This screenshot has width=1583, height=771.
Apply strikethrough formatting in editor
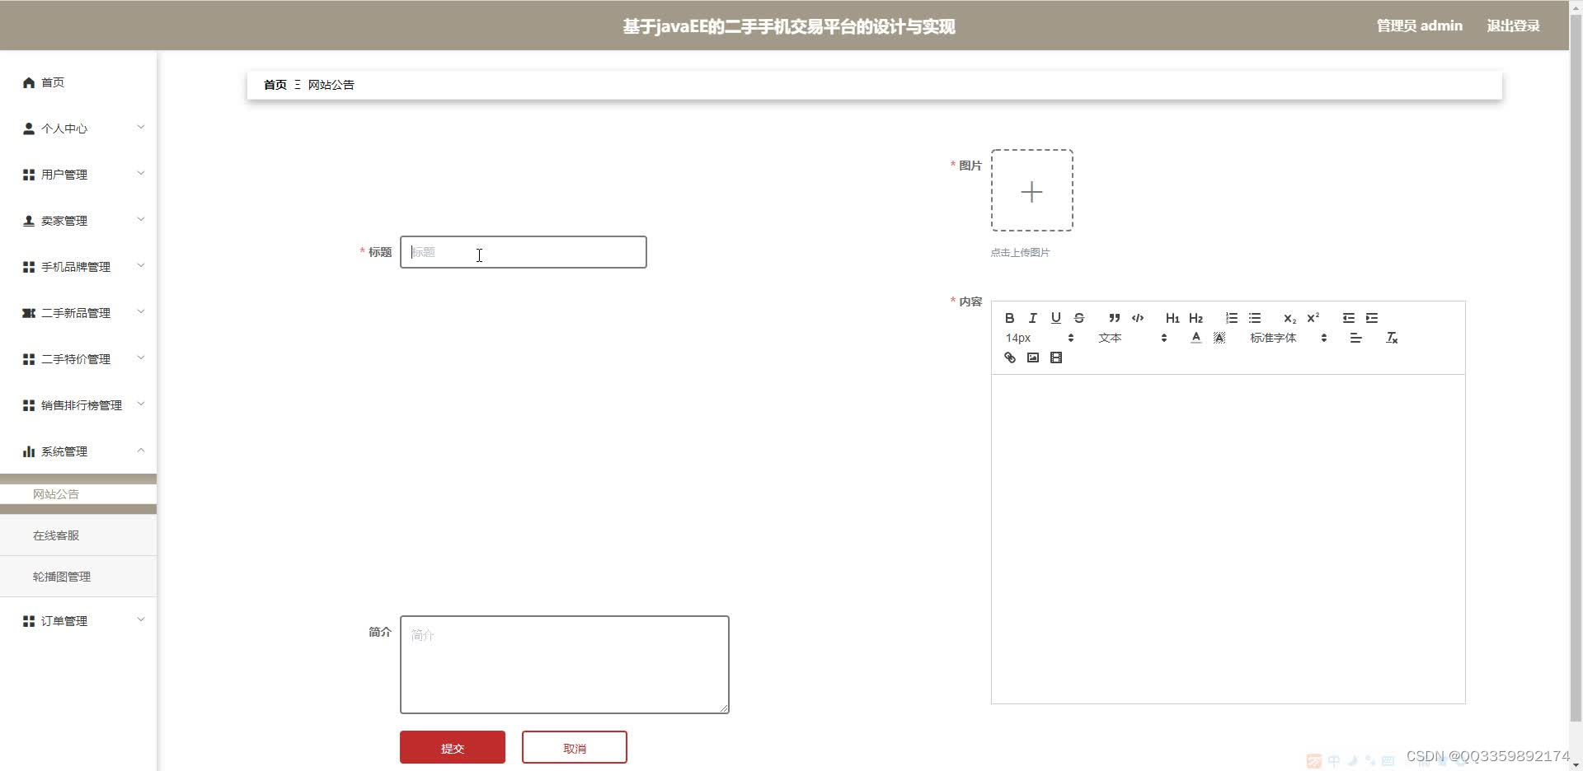click(x=1078, y=318)
